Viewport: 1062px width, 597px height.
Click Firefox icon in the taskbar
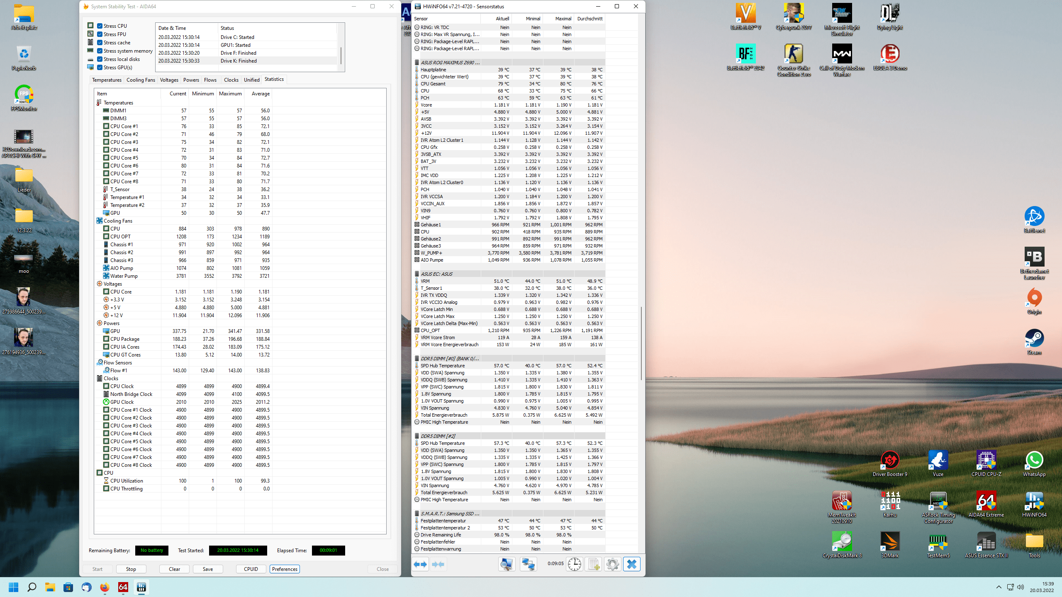click(x=105, y=587)
